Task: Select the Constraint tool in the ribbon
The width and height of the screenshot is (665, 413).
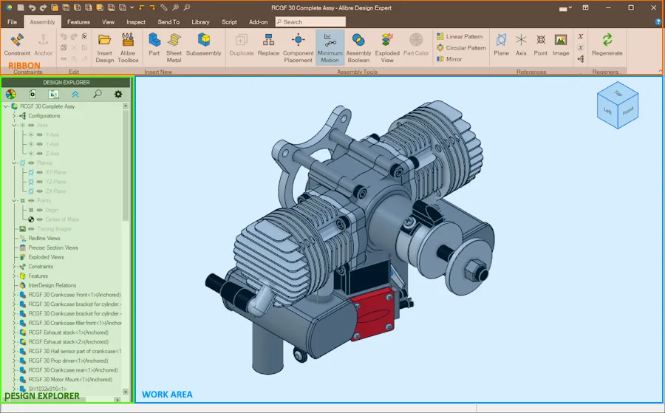Action: pos(17,45)
